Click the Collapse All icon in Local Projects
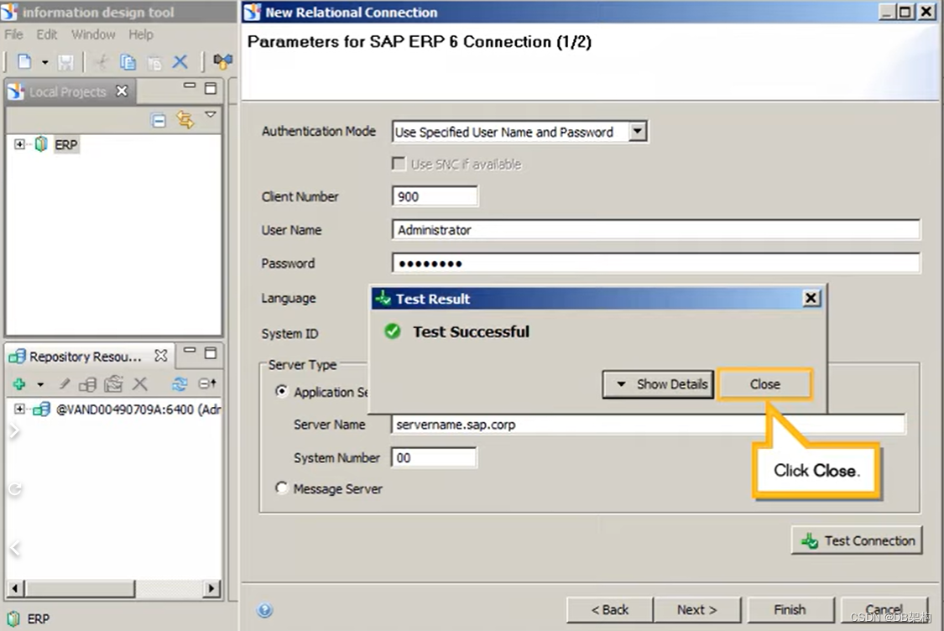 point(159,120)
